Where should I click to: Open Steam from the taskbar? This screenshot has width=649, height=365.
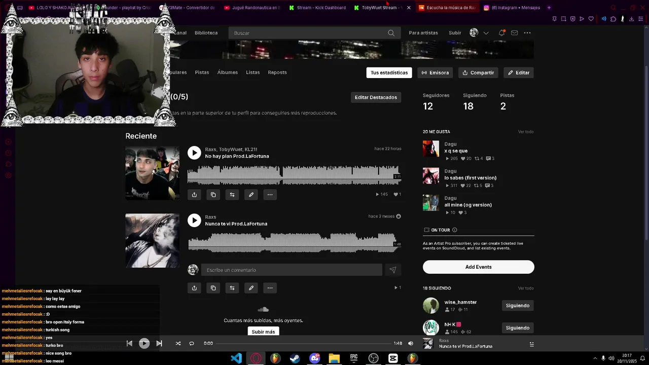point(295,358)
